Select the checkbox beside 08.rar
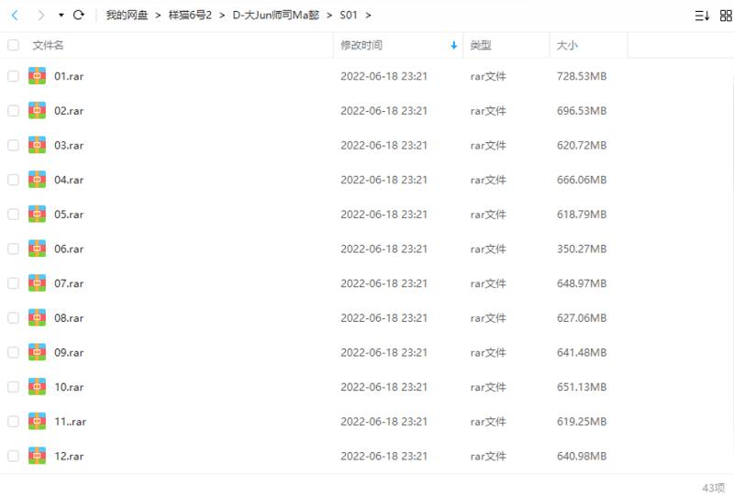The height and width of the screenshot is (497, 734). tap(13, 318)
